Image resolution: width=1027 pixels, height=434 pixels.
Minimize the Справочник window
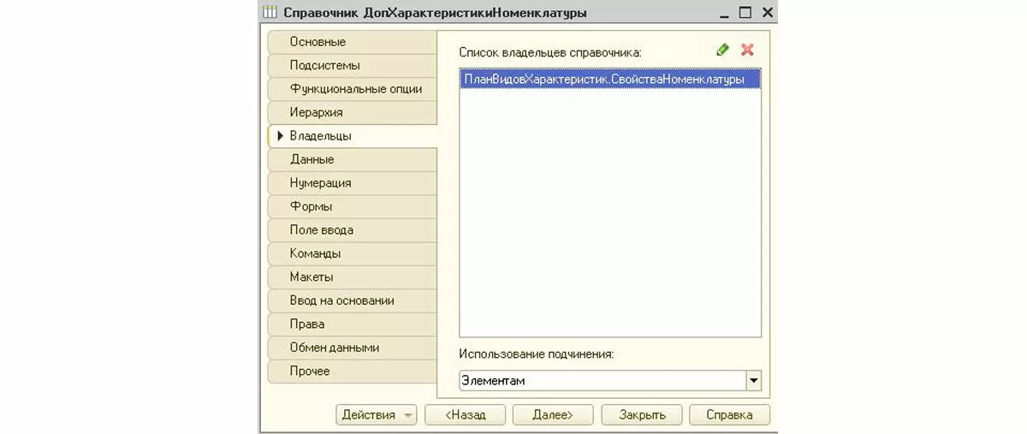tap(724, 13)
